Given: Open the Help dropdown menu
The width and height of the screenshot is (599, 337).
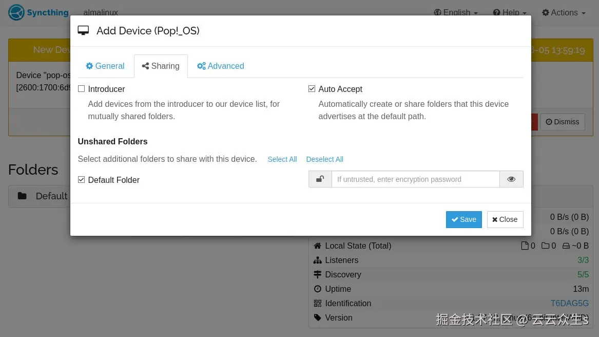Looking at the screenshot, I should pyautogui.click(x=510, y=13).
